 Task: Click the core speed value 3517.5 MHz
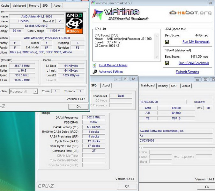point(22,66)
